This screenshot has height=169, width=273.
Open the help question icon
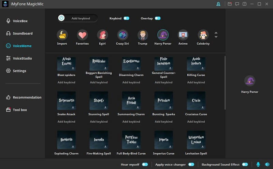244,4
